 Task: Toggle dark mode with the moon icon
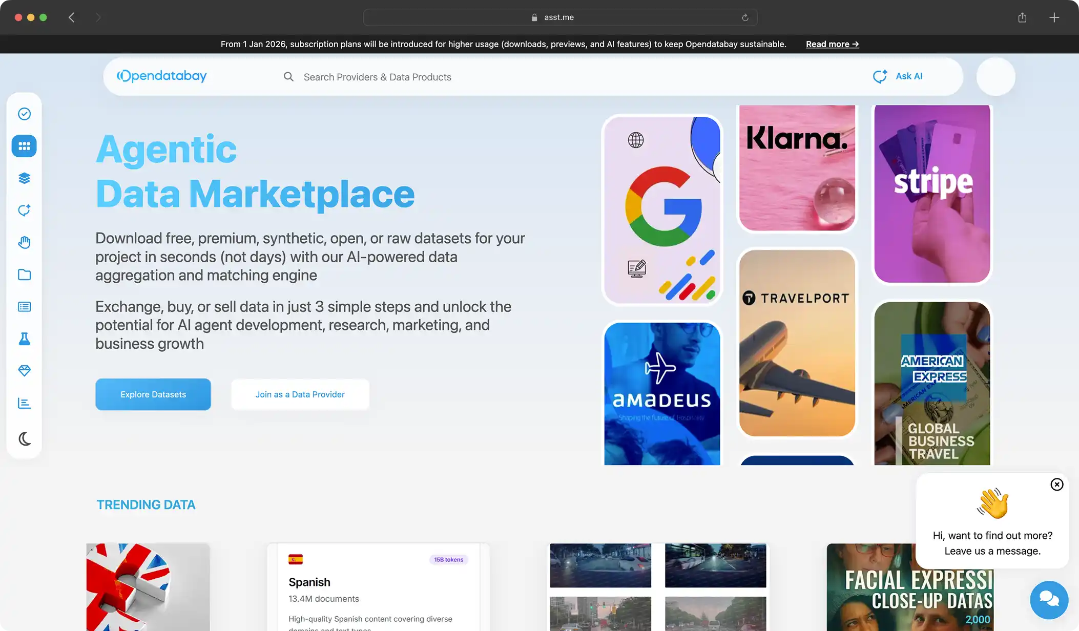(x=24, y=438)
